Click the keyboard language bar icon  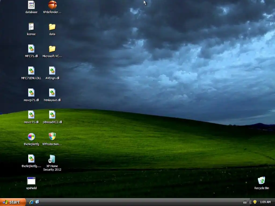point(245,202)
